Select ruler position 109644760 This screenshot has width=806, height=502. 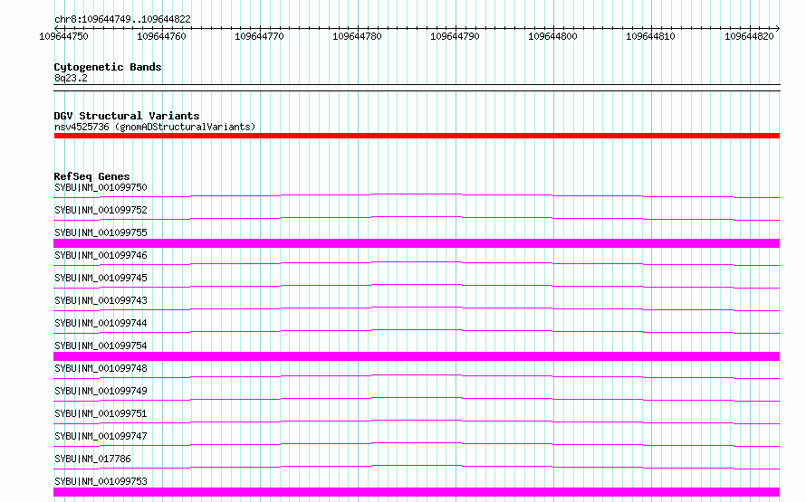tap(161, 36)
